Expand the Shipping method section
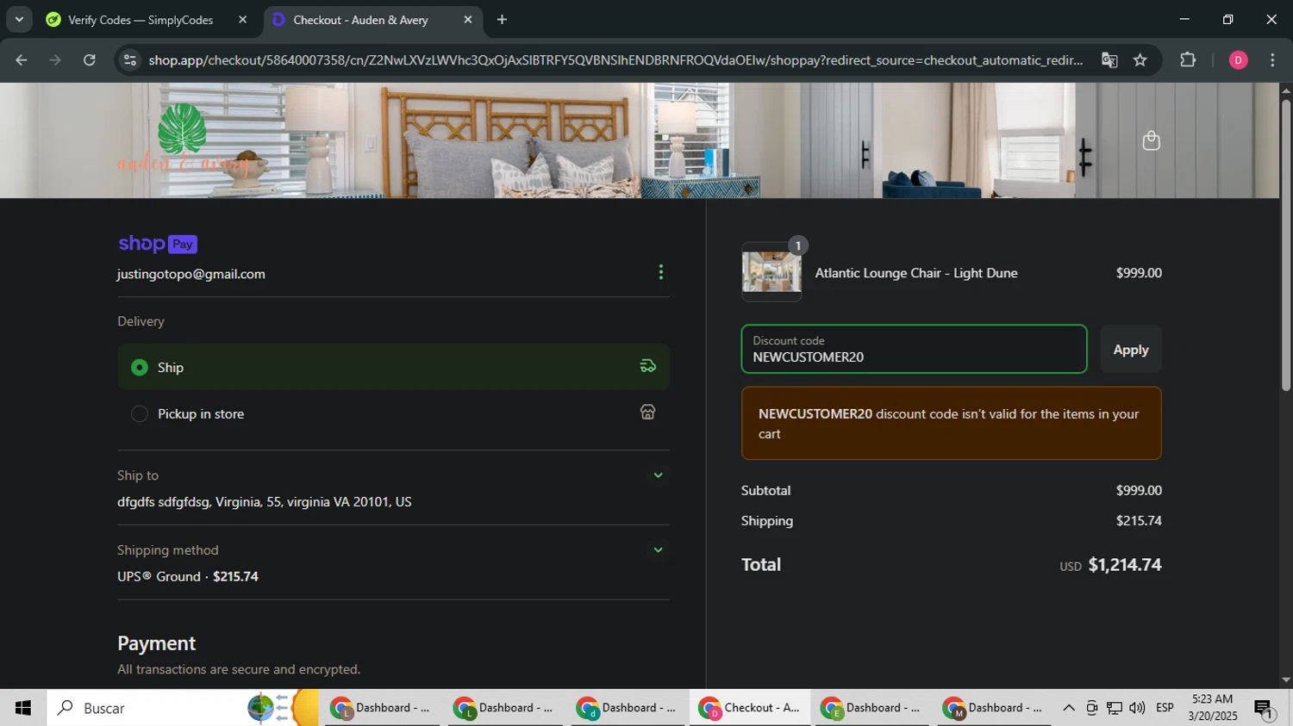This screenshot has width=1293, height=726. click(x=658, y=550)
